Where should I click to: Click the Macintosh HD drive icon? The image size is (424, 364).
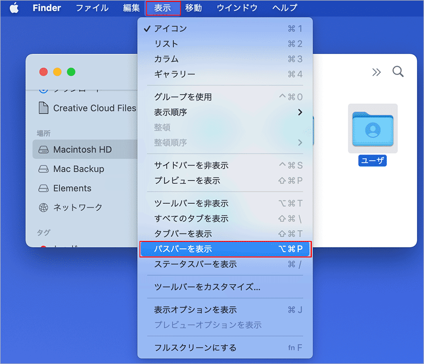tap(43, 149)
